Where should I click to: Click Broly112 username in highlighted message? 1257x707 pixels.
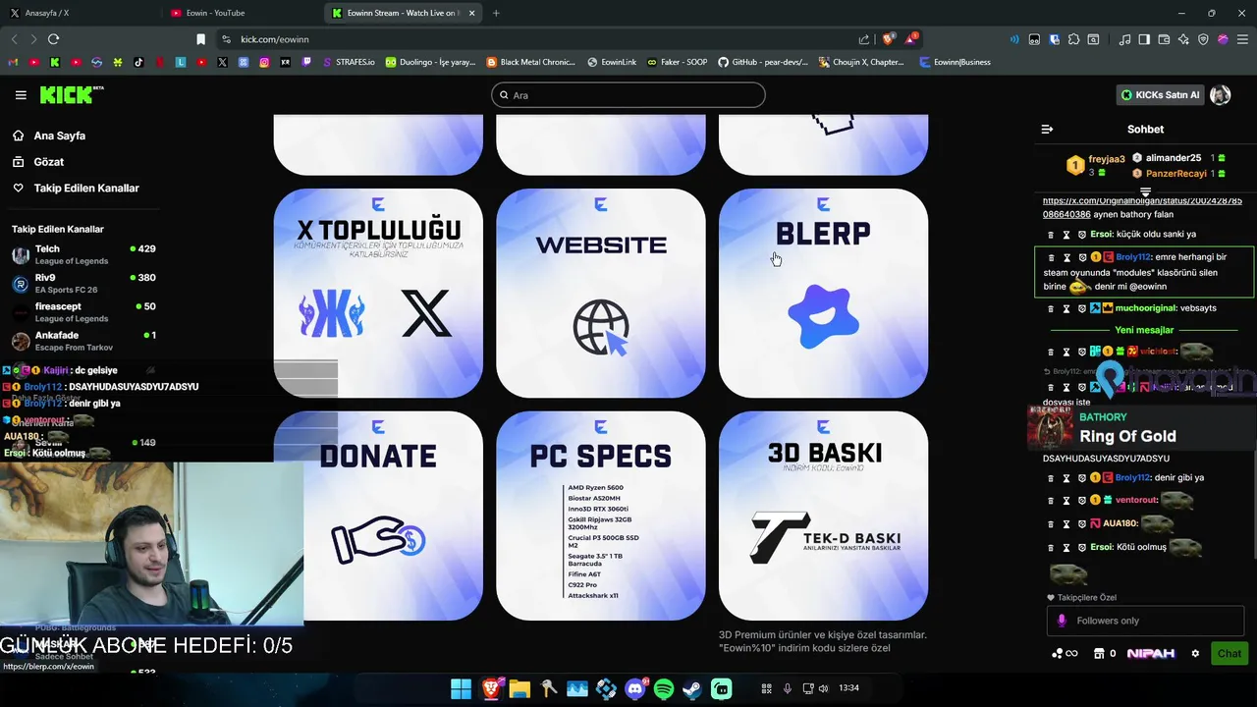(x=1132, y=257)
